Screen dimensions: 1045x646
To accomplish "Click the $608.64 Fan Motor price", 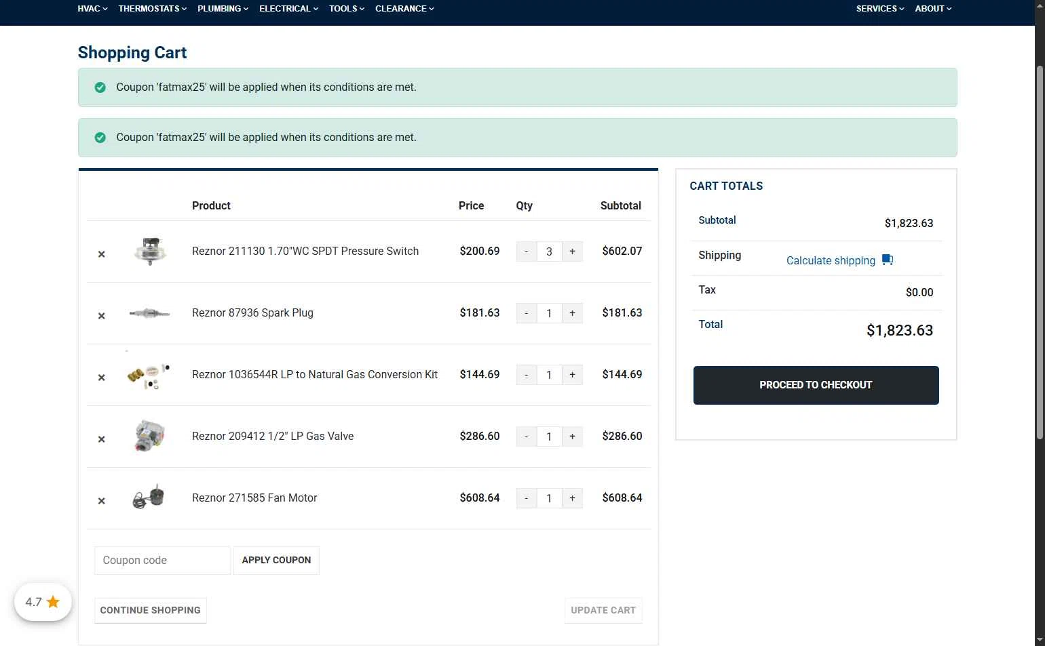I will [480, 498].
